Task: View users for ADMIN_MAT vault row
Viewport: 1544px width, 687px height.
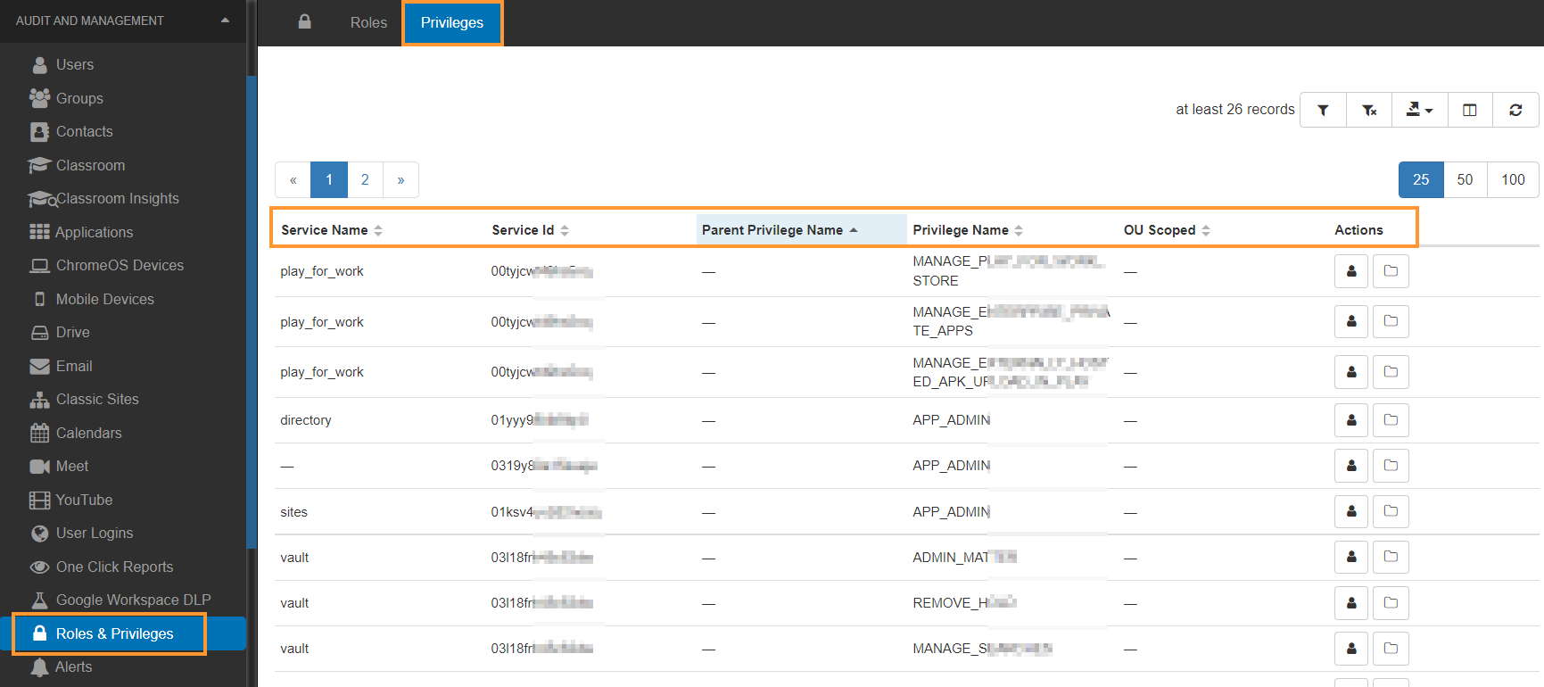Action: (x=1351, y=557)
